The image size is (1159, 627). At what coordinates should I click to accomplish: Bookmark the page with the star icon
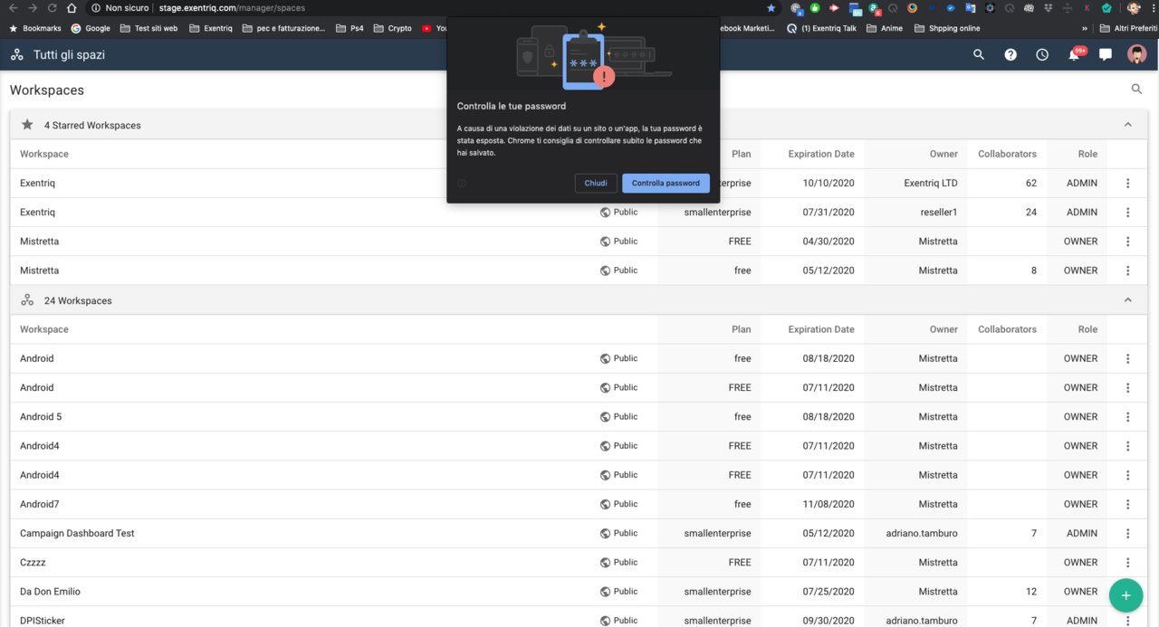tap(771, 7)
